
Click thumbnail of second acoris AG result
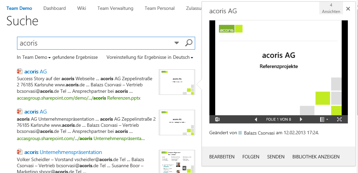coord(177,123)
